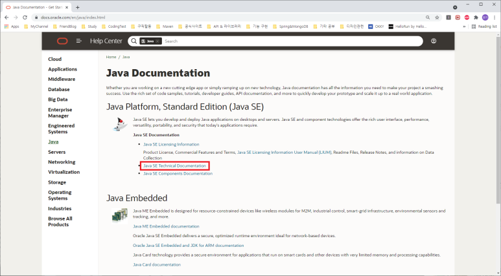Open Java Card documentation link
The width and height of the screenshot is (501, 276).
[x=157, y=264]
